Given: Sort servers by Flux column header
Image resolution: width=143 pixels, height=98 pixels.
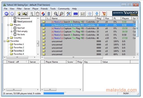Looking at the screenshot, I should coord(108,18).
